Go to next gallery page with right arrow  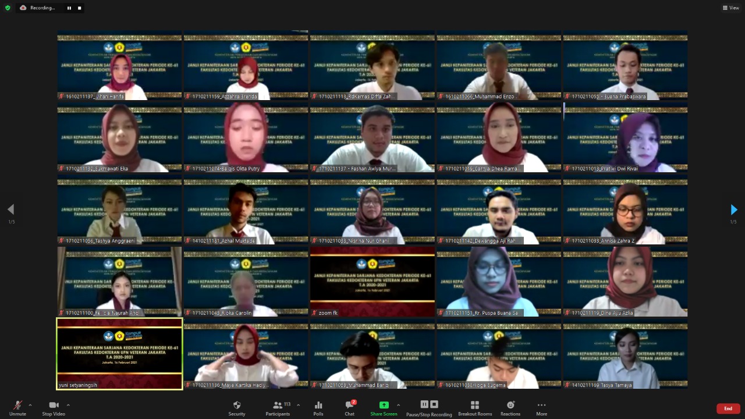click(x=733, y=210)
